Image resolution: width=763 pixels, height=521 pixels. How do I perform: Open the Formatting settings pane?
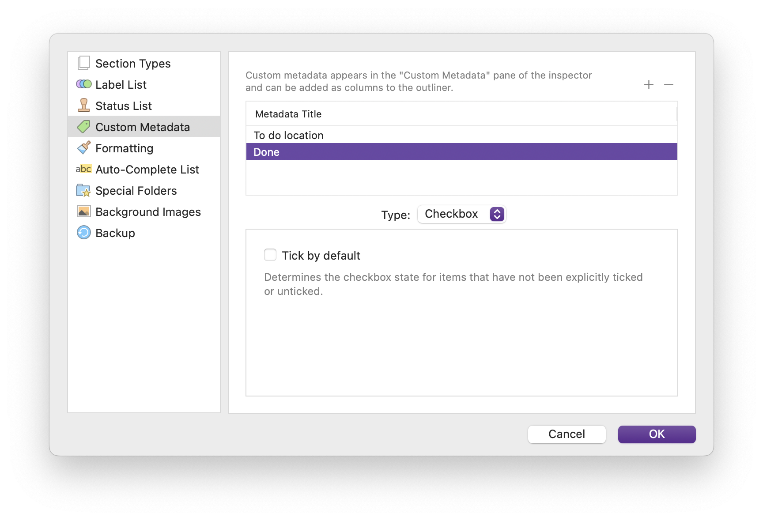[x=125, y=148]
